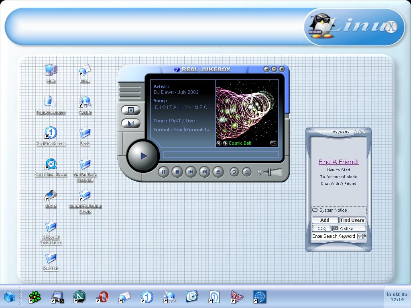Select next visualization in Jukebox

tap(225, 143)
